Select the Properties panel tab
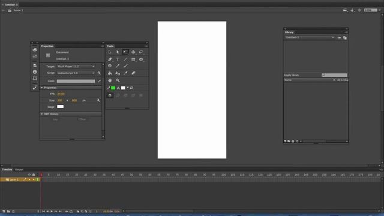Image resolution: width=384 pixels, height=216 pixels. pos(47,46)
